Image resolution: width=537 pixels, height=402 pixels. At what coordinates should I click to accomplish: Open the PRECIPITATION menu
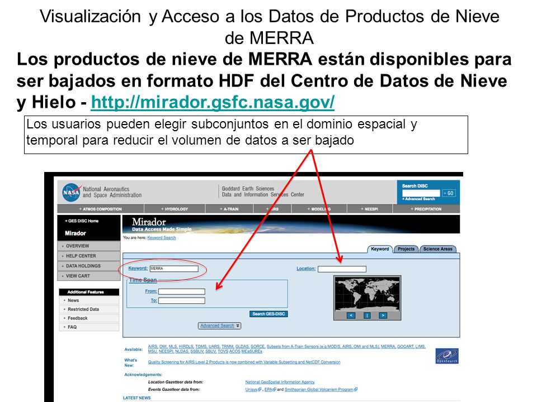tap(426, 209)
